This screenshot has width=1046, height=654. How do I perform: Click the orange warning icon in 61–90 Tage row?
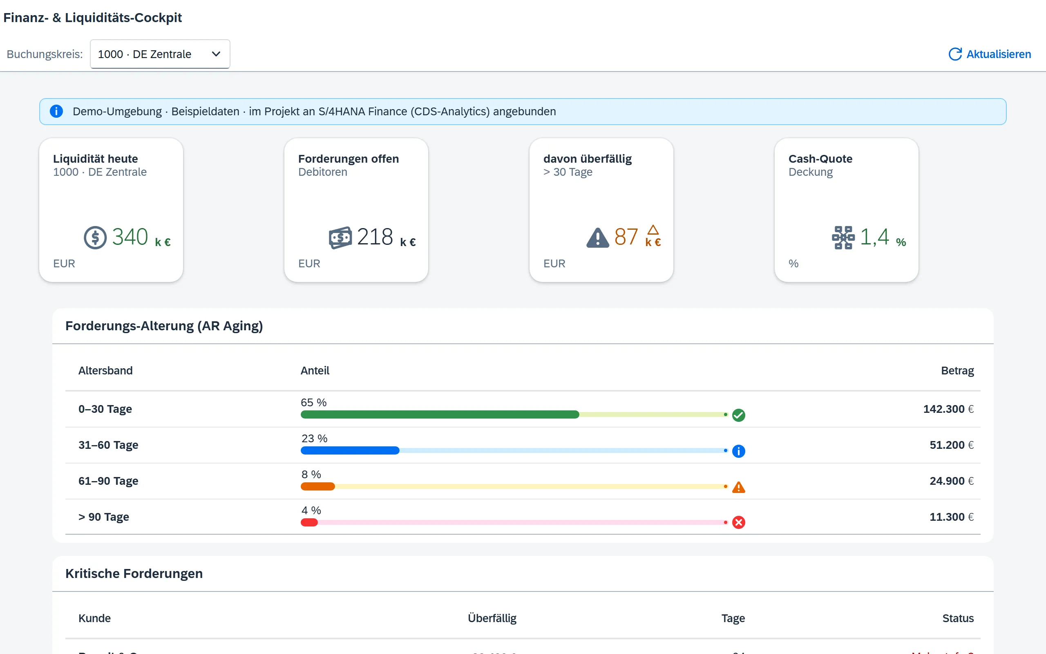click(739, 487)
